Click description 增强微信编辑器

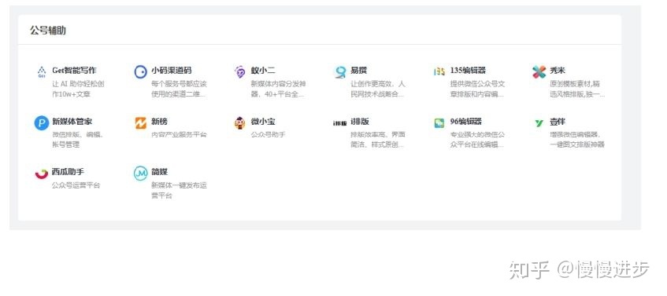coord(577,140)
